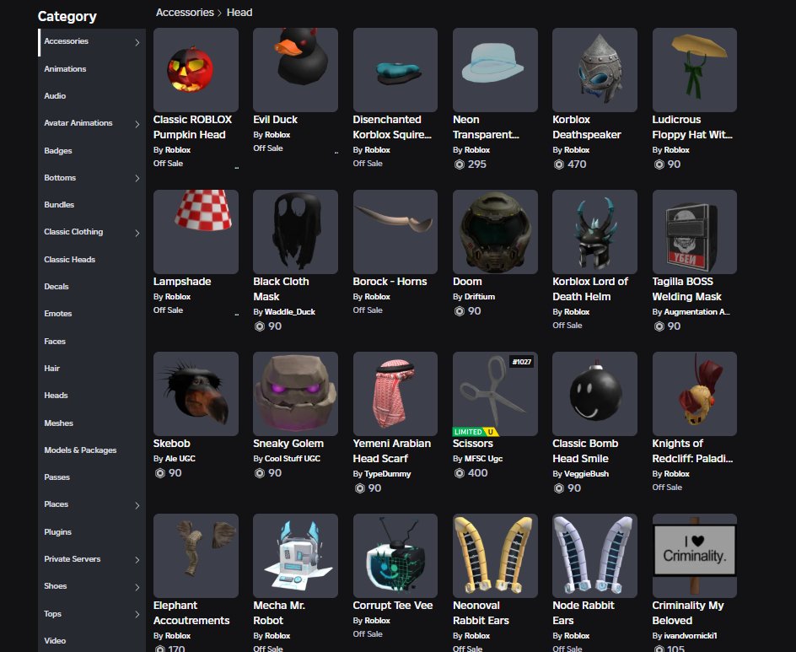Select the Lampshade item image
This screenshot has width=796, height=652.
point(196,232)
